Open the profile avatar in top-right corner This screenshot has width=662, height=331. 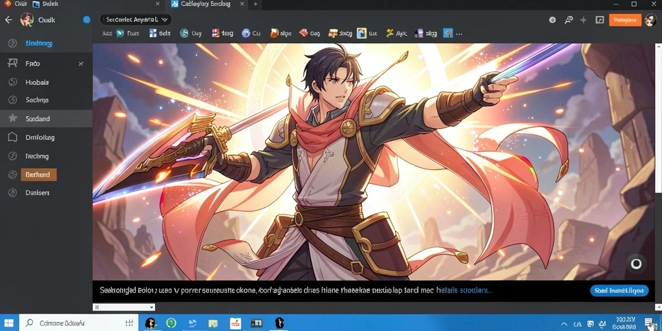pyautogui.click(x=650, y=20)
